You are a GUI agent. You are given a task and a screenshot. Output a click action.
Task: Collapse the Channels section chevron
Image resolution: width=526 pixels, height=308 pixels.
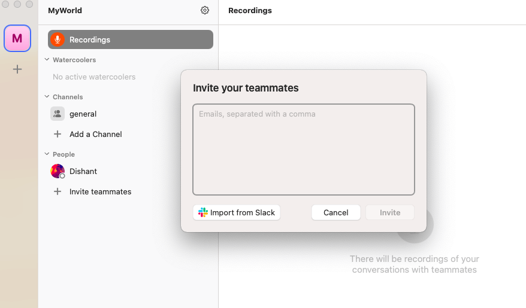pos(47,97)
